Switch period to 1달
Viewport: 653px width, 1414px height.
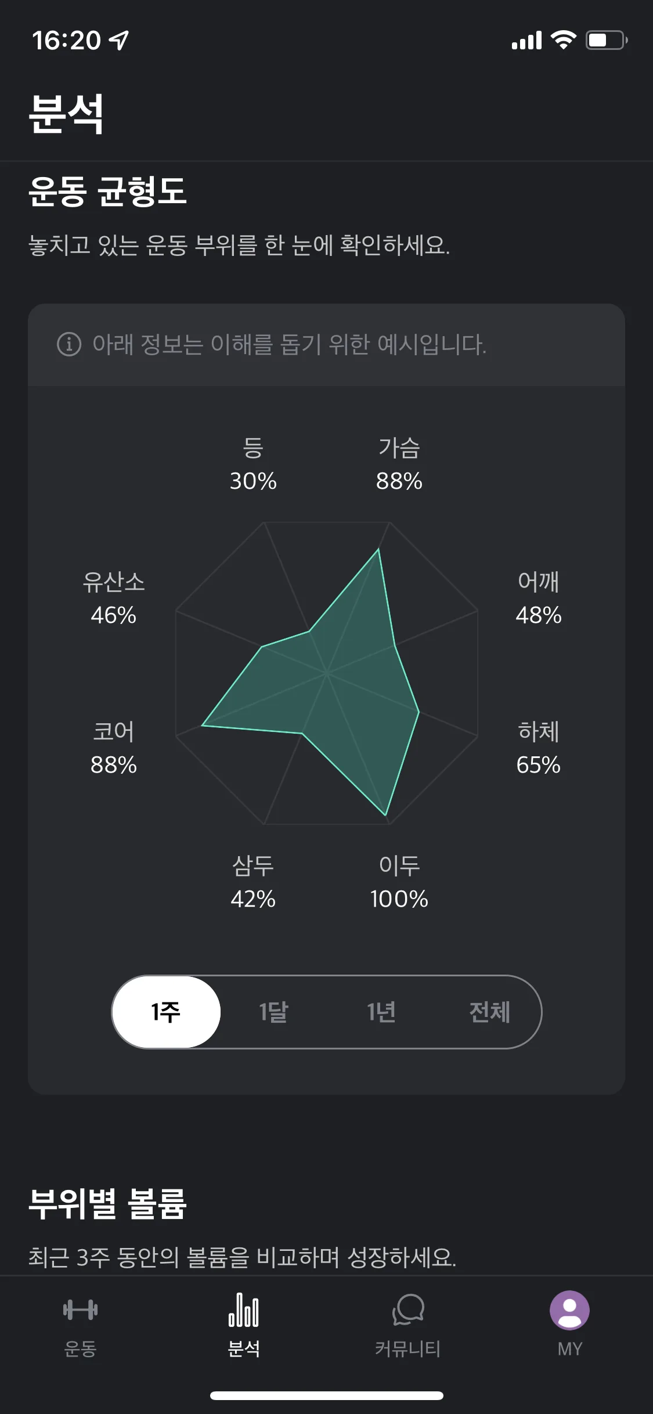click(273, 1012)
